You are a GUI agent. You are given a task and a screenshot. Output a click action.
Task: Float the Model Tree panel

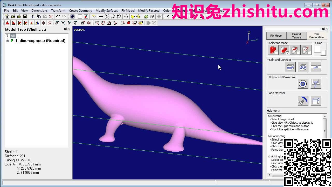click(x=65, y=29)
